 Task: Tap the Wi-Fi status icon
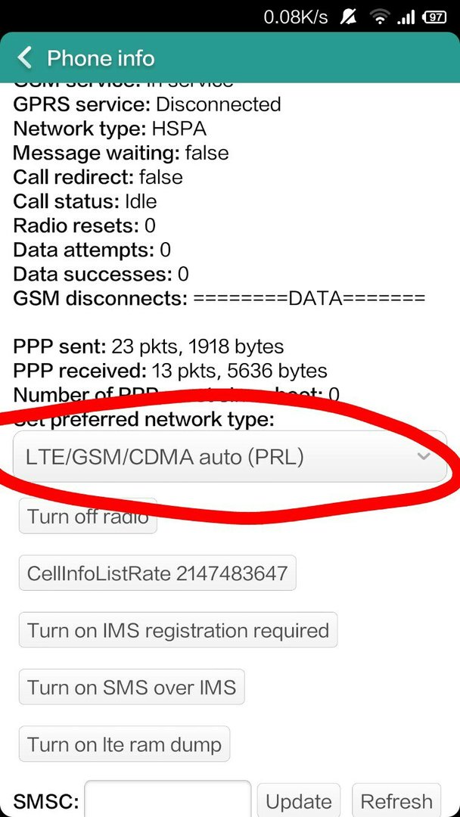pyautogui.click(x=380, y=17)
